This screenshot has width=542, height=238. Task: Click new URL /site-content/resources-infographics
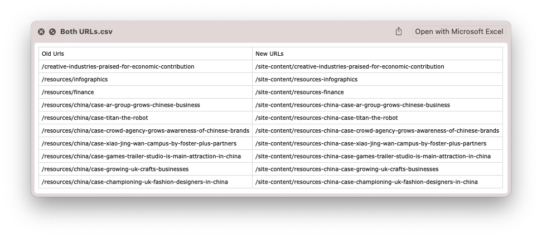click(306, 79)
